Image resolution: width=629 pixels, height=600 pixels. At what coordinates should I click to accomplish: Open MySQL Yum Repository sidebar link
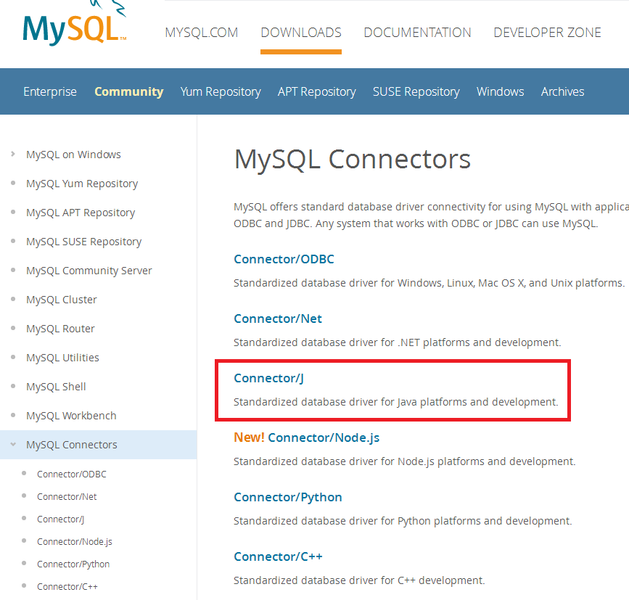[82, 184]
